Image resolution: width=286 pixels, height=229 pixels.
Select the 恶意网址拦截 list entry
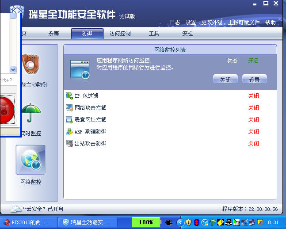tap(170, 120)
